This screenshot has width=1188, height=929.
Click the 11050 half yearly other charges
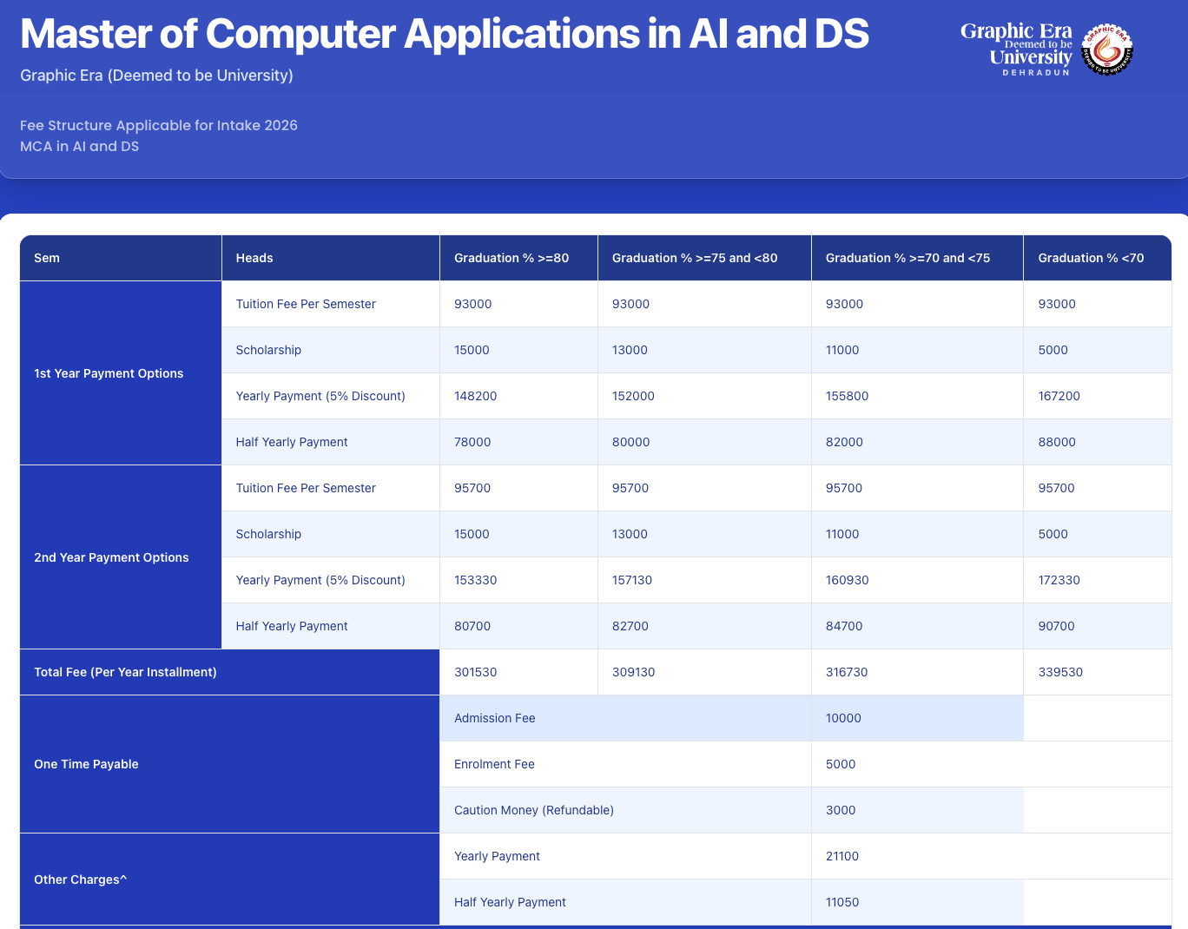[842, 902]
